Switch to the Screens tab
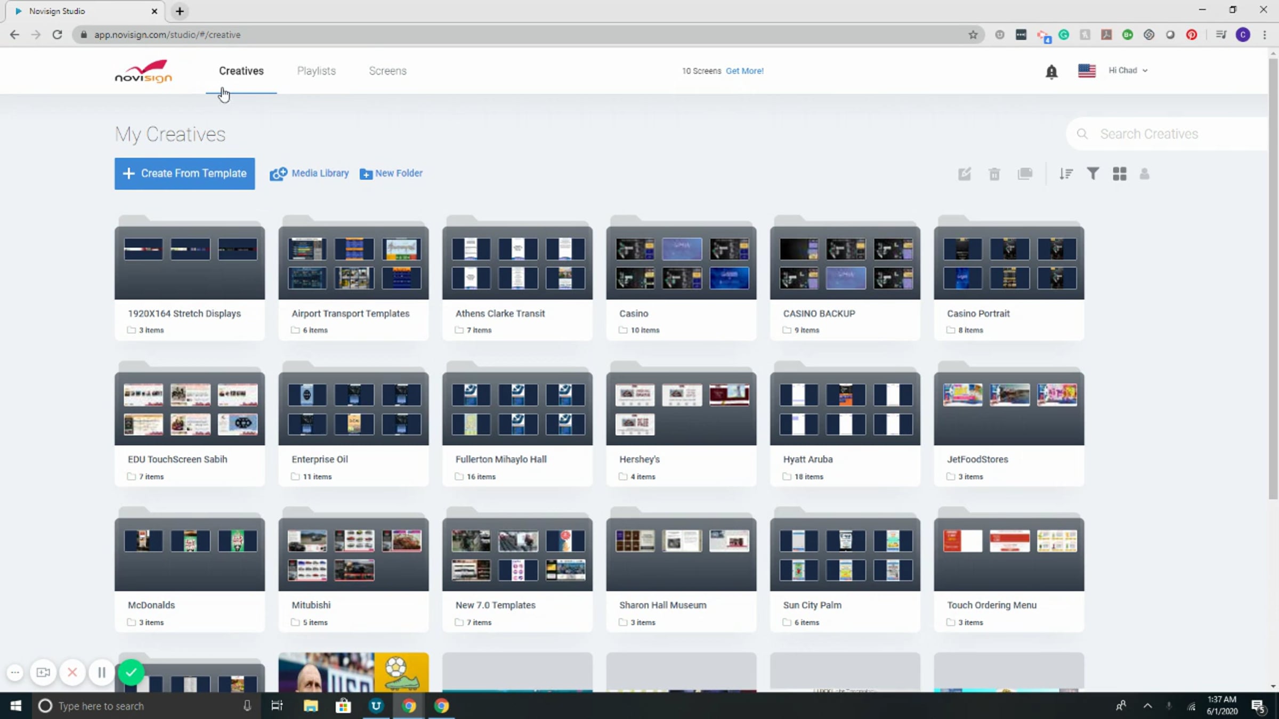 [387, 71]
